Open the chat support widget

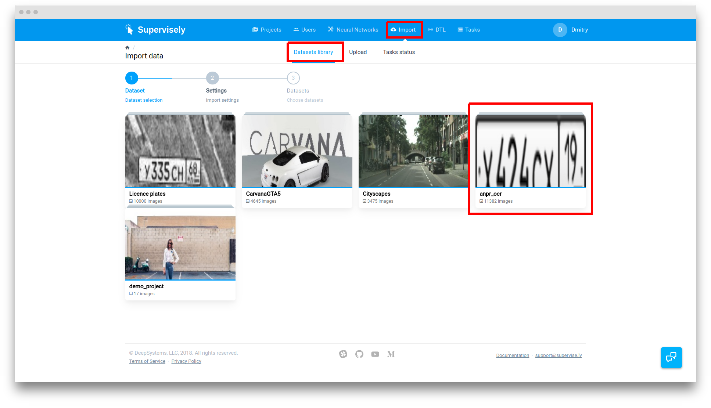pyautogui.click(x=671, y=357)
